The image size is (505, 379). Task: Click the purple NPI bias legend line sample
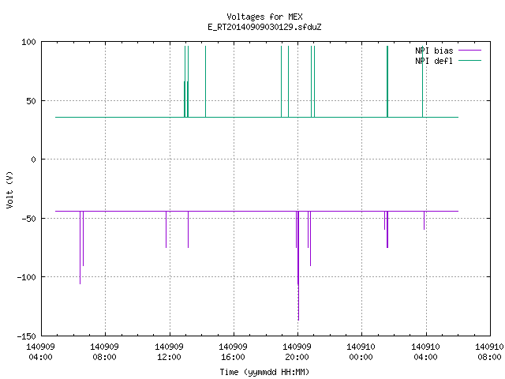(469, 51)
